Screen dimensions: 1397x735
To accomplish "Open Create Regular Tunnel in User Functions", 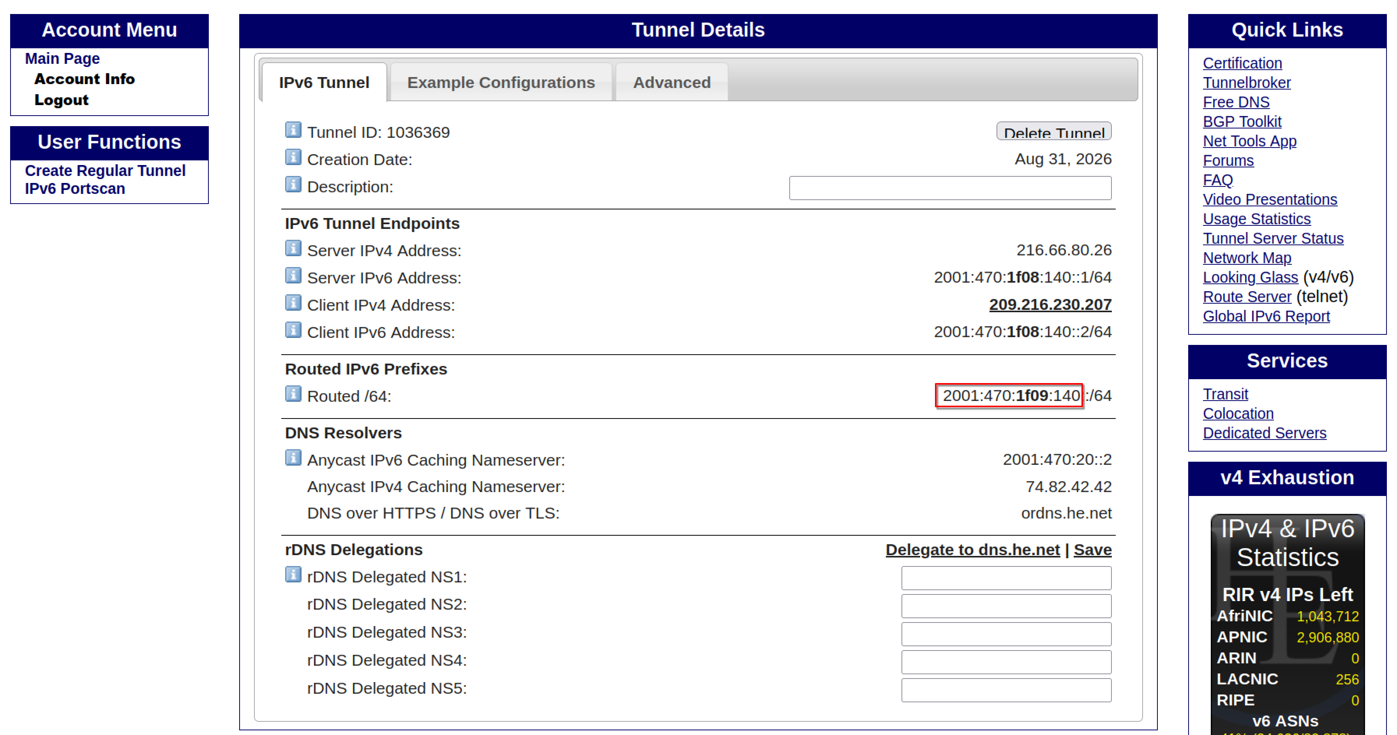I will pos(105,171).
